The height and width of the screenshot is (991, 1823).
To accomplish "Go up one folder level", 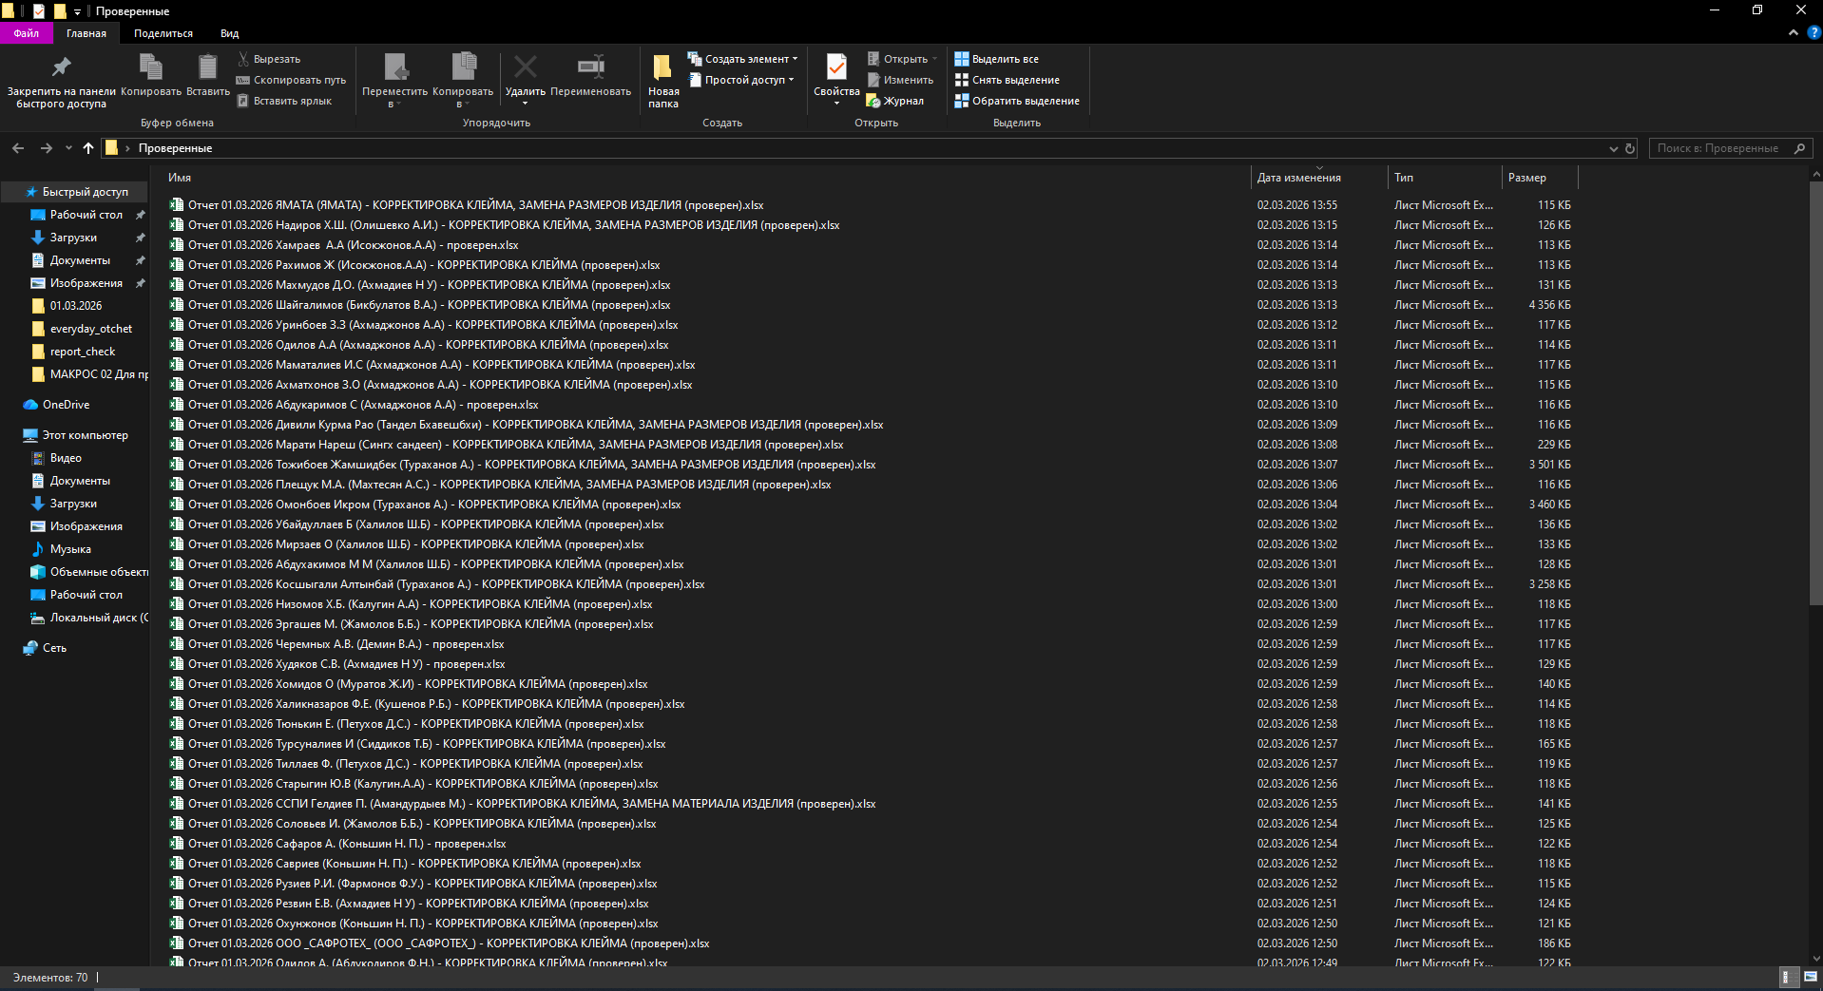I will tap(88, 148).
